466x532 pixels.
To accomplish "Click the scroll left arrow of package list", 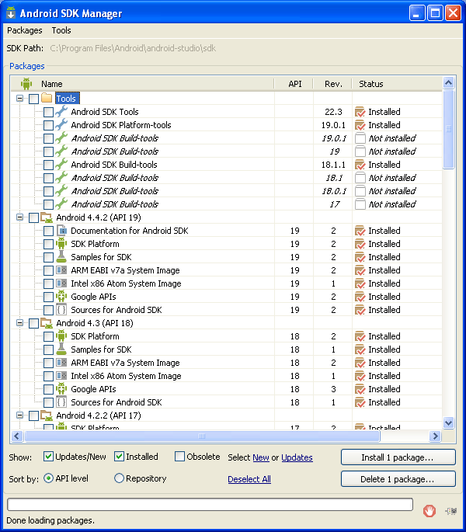I will (x=17, y=436).
